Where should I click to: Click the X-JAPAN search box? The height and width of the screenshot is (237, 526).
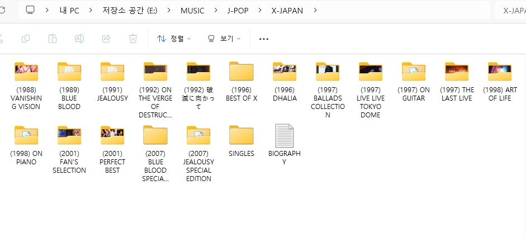click(x=510, y=11)
